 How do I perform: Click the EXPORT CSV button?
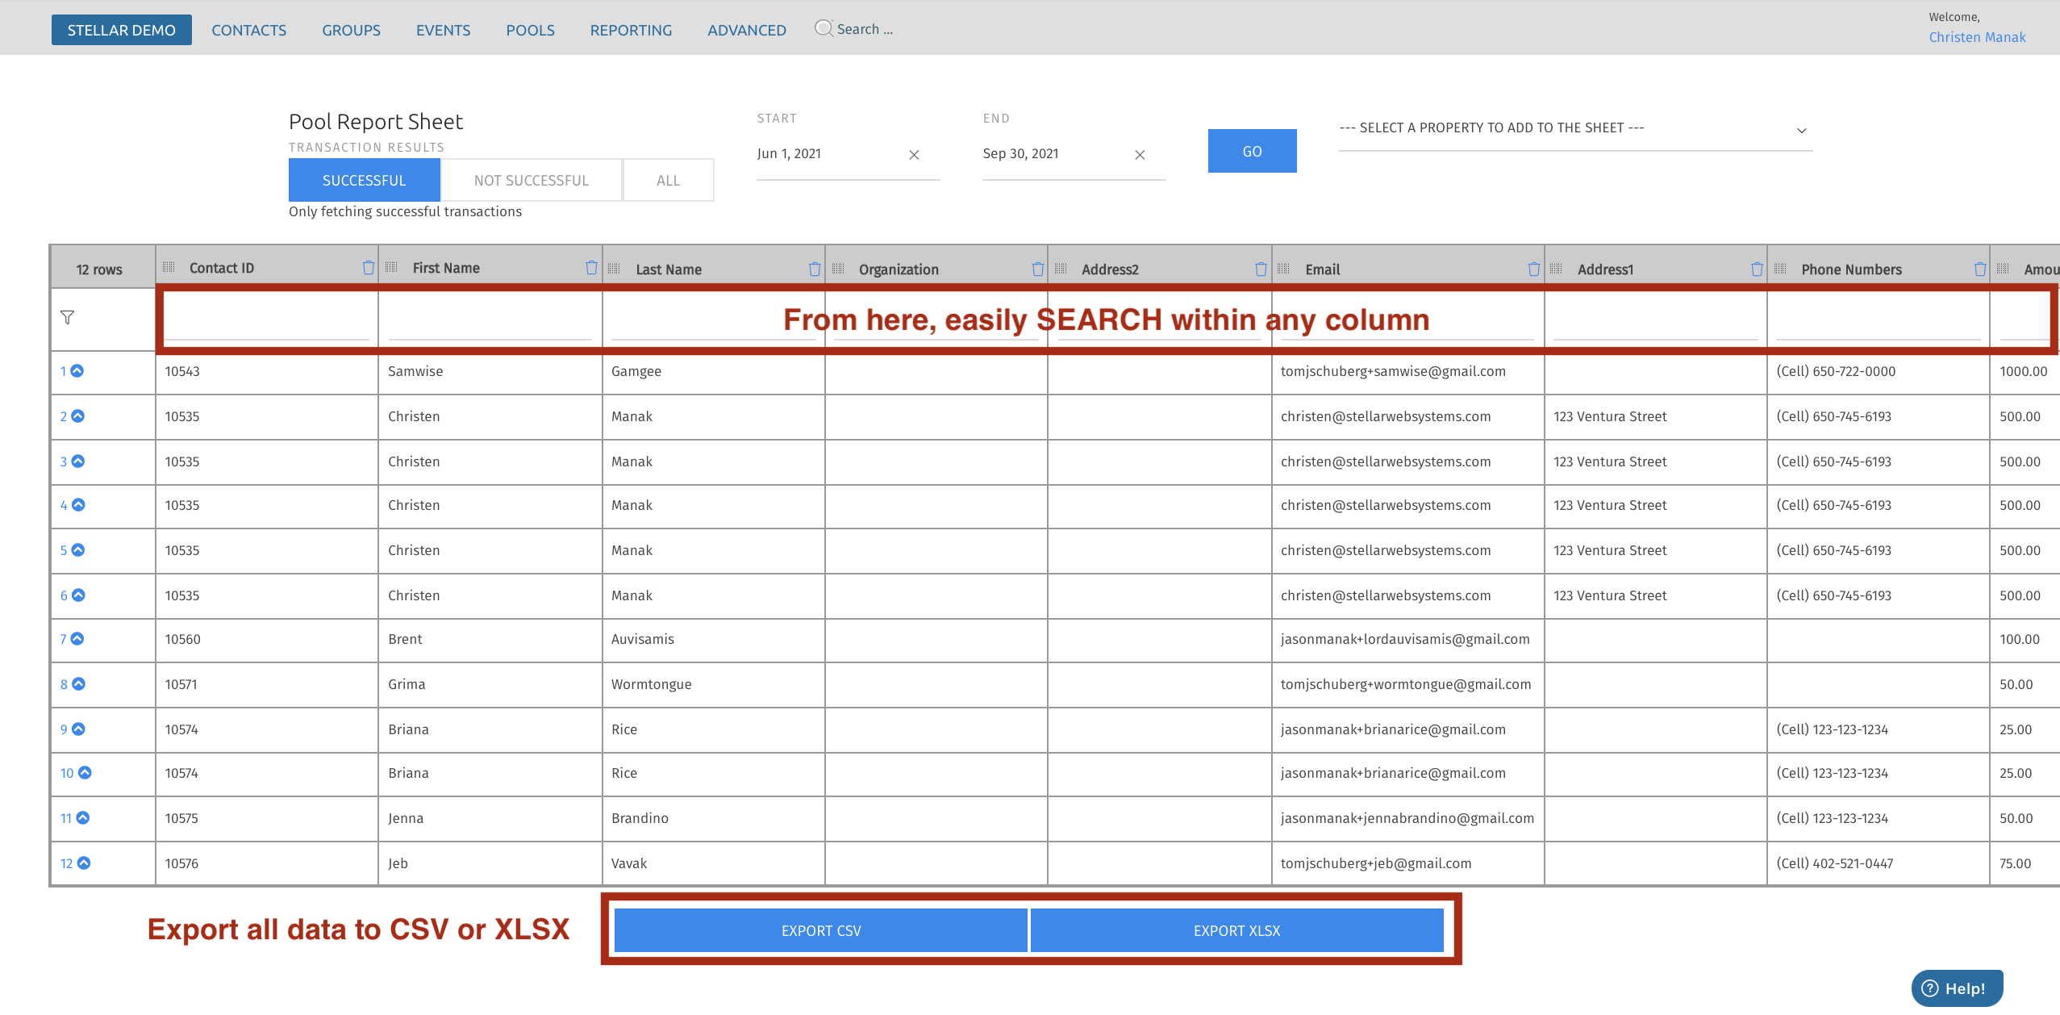(x=820, y=930)
